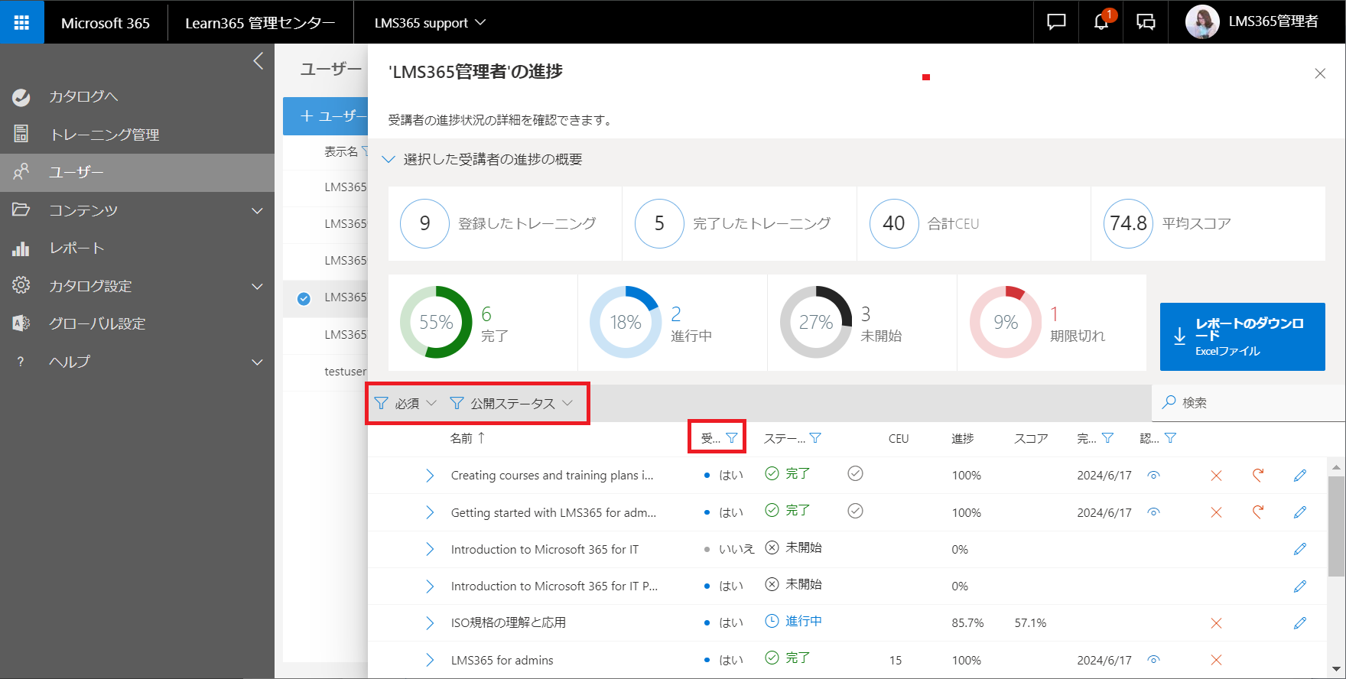Open the 必須 filter dropdown

click(x=405, y=403)
